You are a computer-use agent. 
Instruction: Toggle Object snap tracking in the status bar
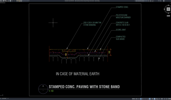148,99
